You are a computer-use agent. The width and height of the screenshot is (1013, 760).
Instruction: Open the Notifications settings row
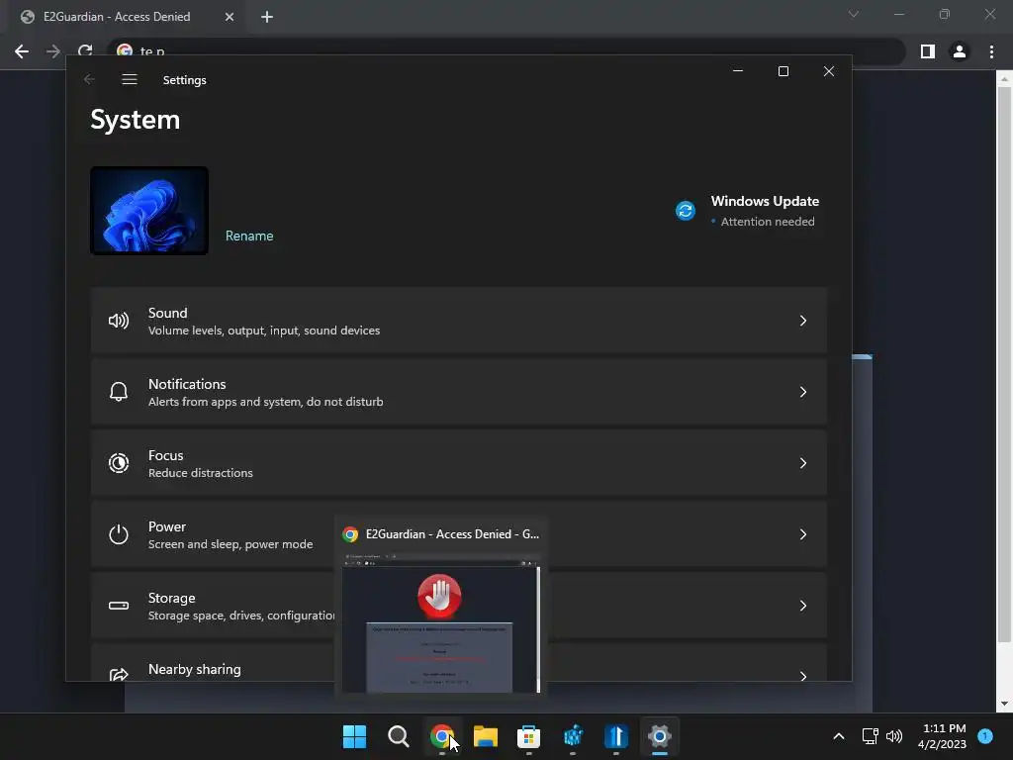[459, 392]
